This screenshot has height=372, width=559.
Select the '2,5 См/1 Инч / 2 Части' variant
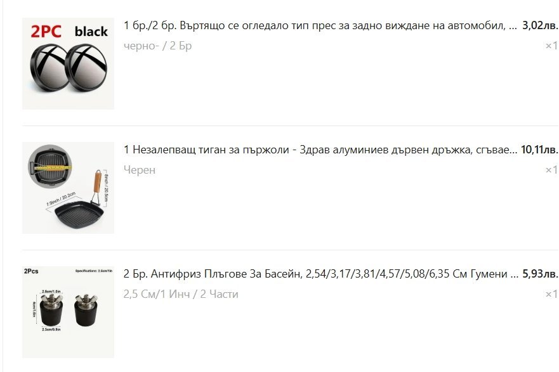coord(181,295)
